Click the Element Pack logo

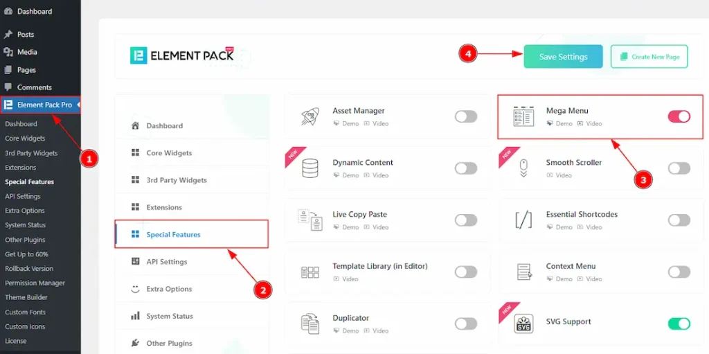point(183,56)
